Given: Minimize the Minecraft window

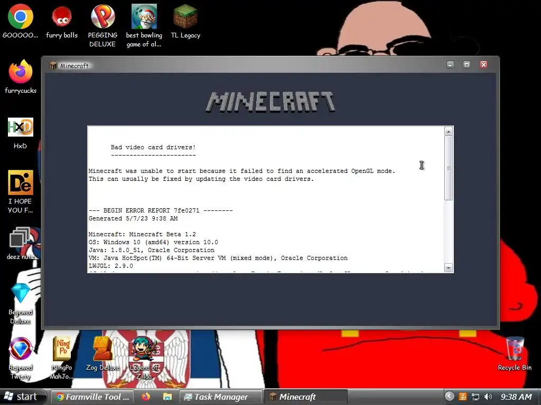Looking at the screenshot, I should 450,65.
